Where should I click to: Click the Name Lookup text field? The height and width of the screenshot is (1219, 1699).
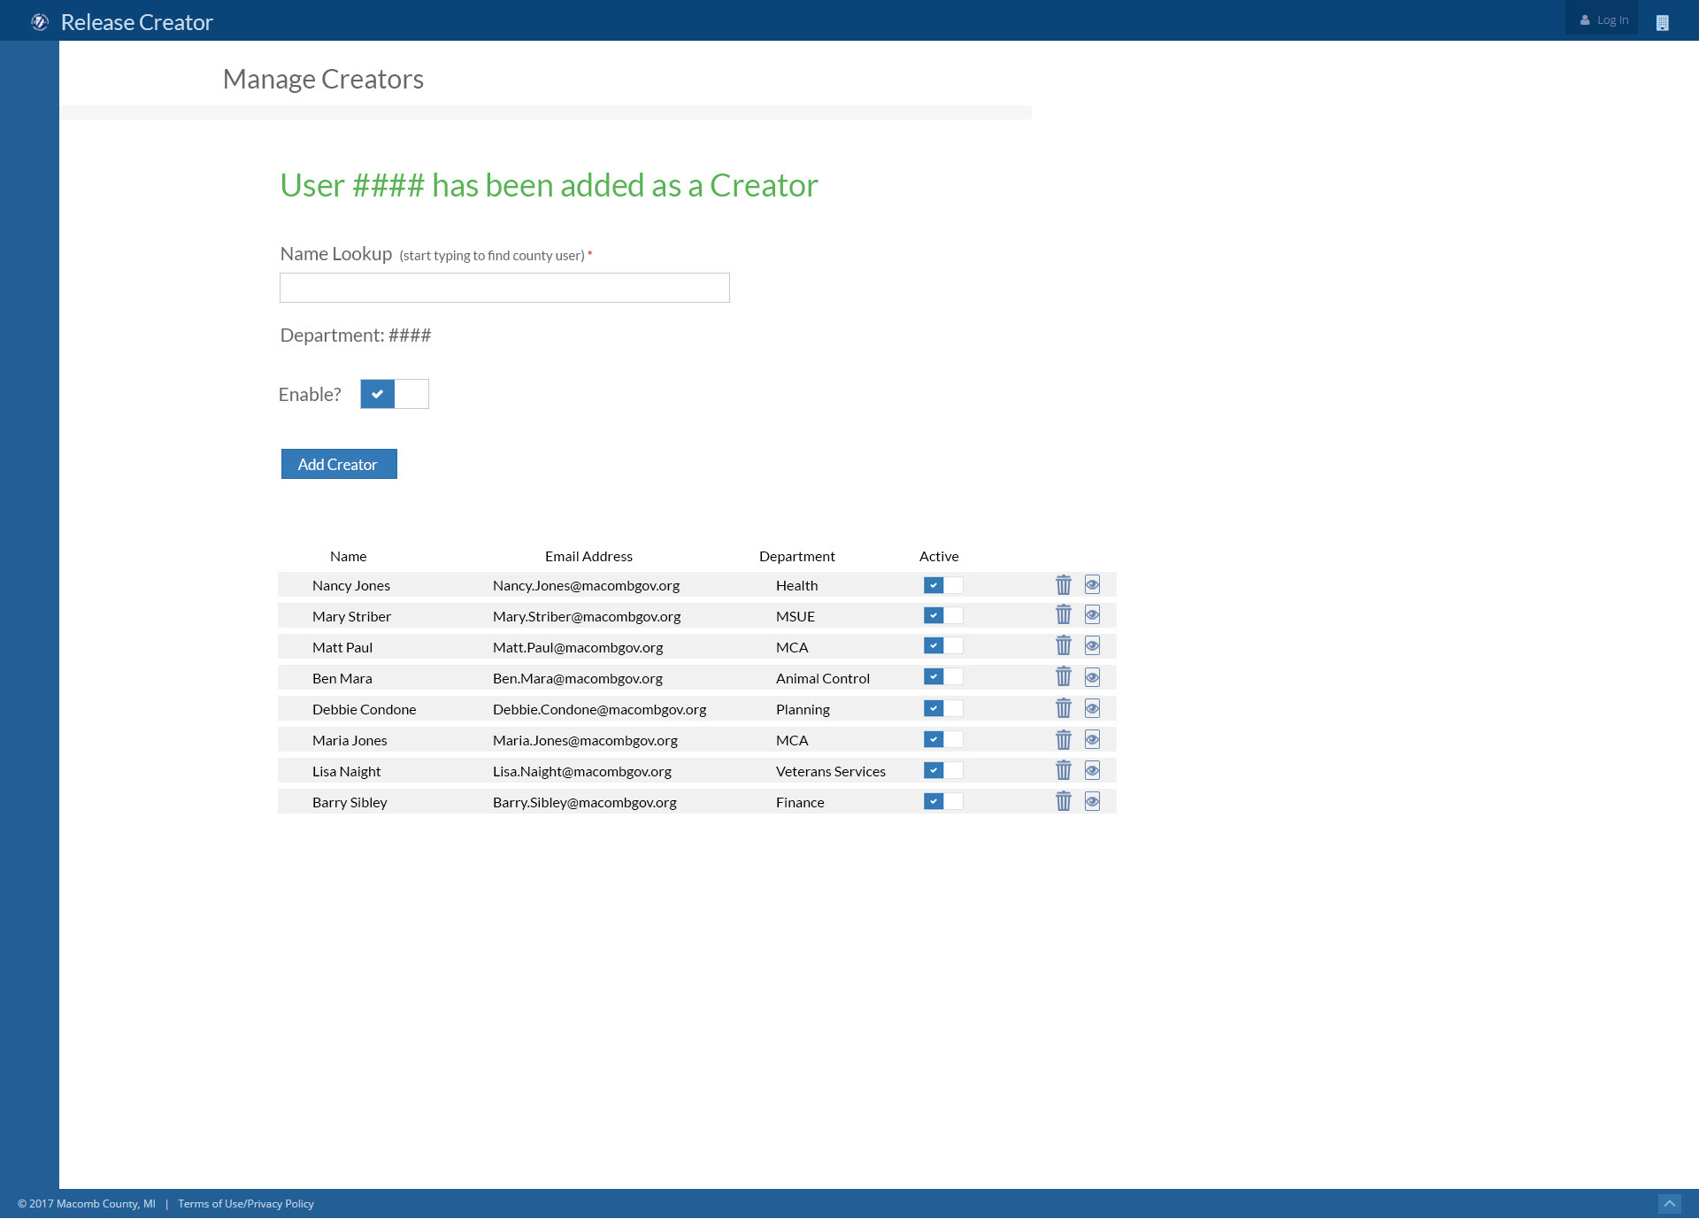click(x=504, y=288)
